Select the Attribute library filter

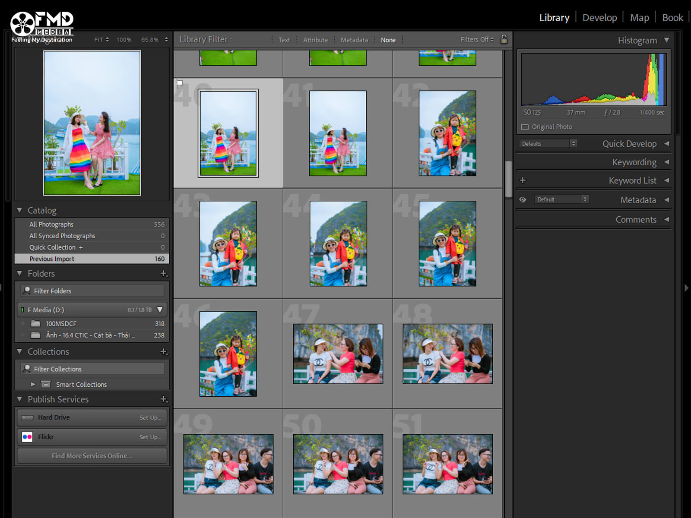[x=315, y=40]
